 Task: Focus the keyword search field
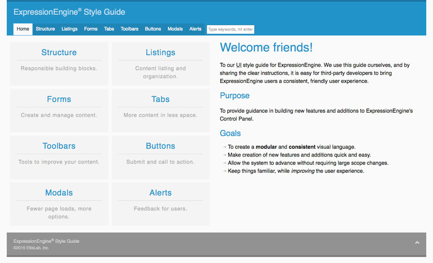tap(231, 29)
